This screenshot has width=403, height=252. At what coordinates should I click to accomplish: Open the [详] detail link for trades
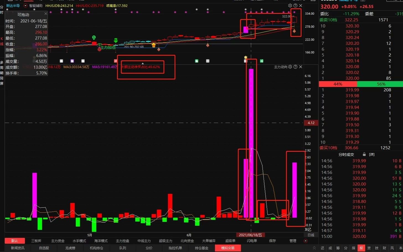click(372, 155)
